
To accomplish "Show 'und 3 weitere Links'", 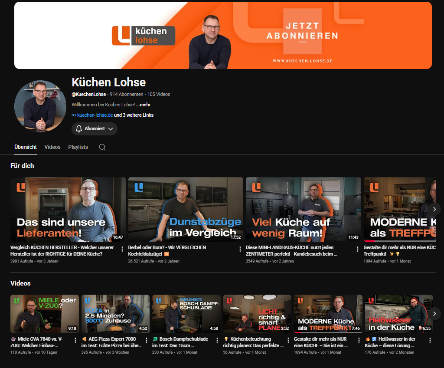I will pos(134,115).
